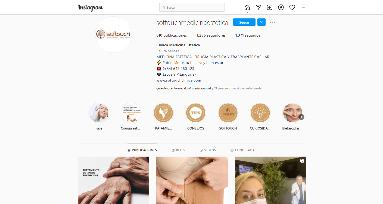Switch to the REELS tab
383x204 pixels.
178,150
